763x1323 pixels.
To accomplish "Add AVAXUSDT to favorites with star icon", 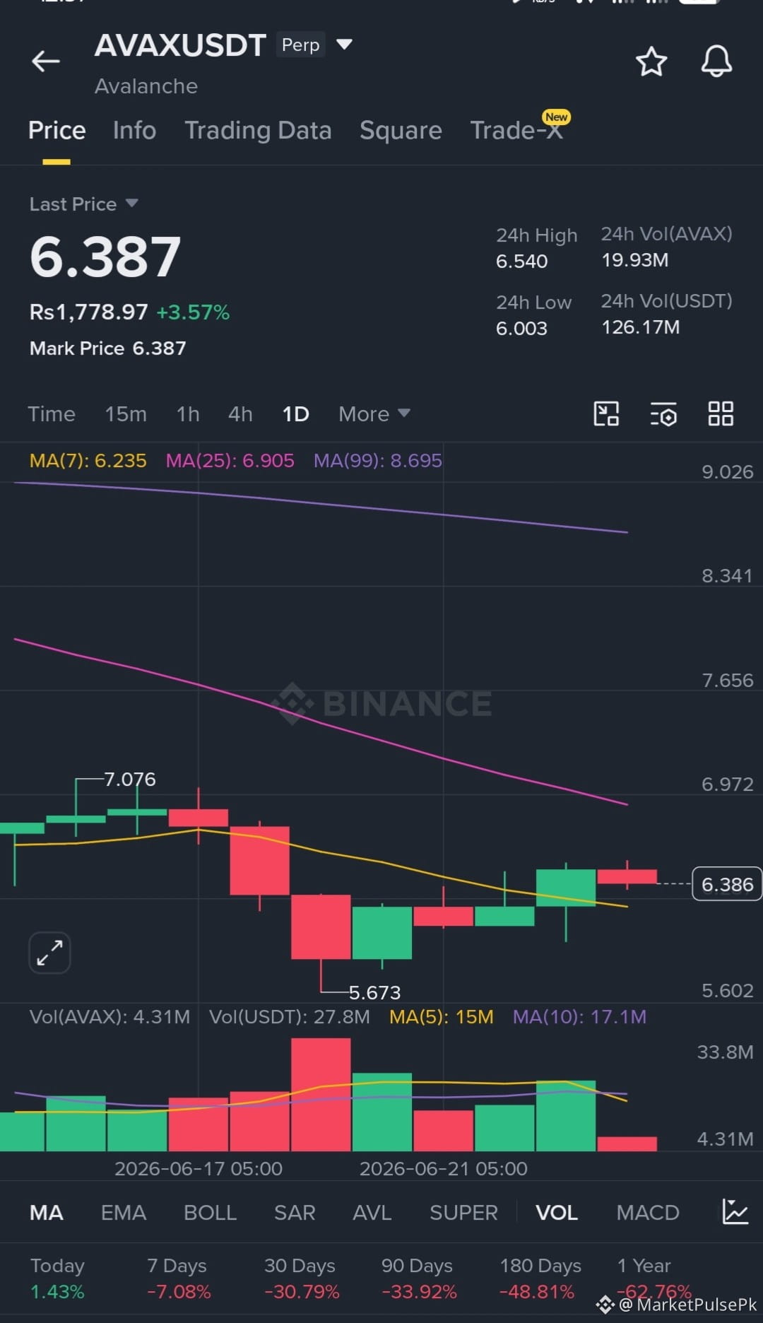I will pos(651,61).
